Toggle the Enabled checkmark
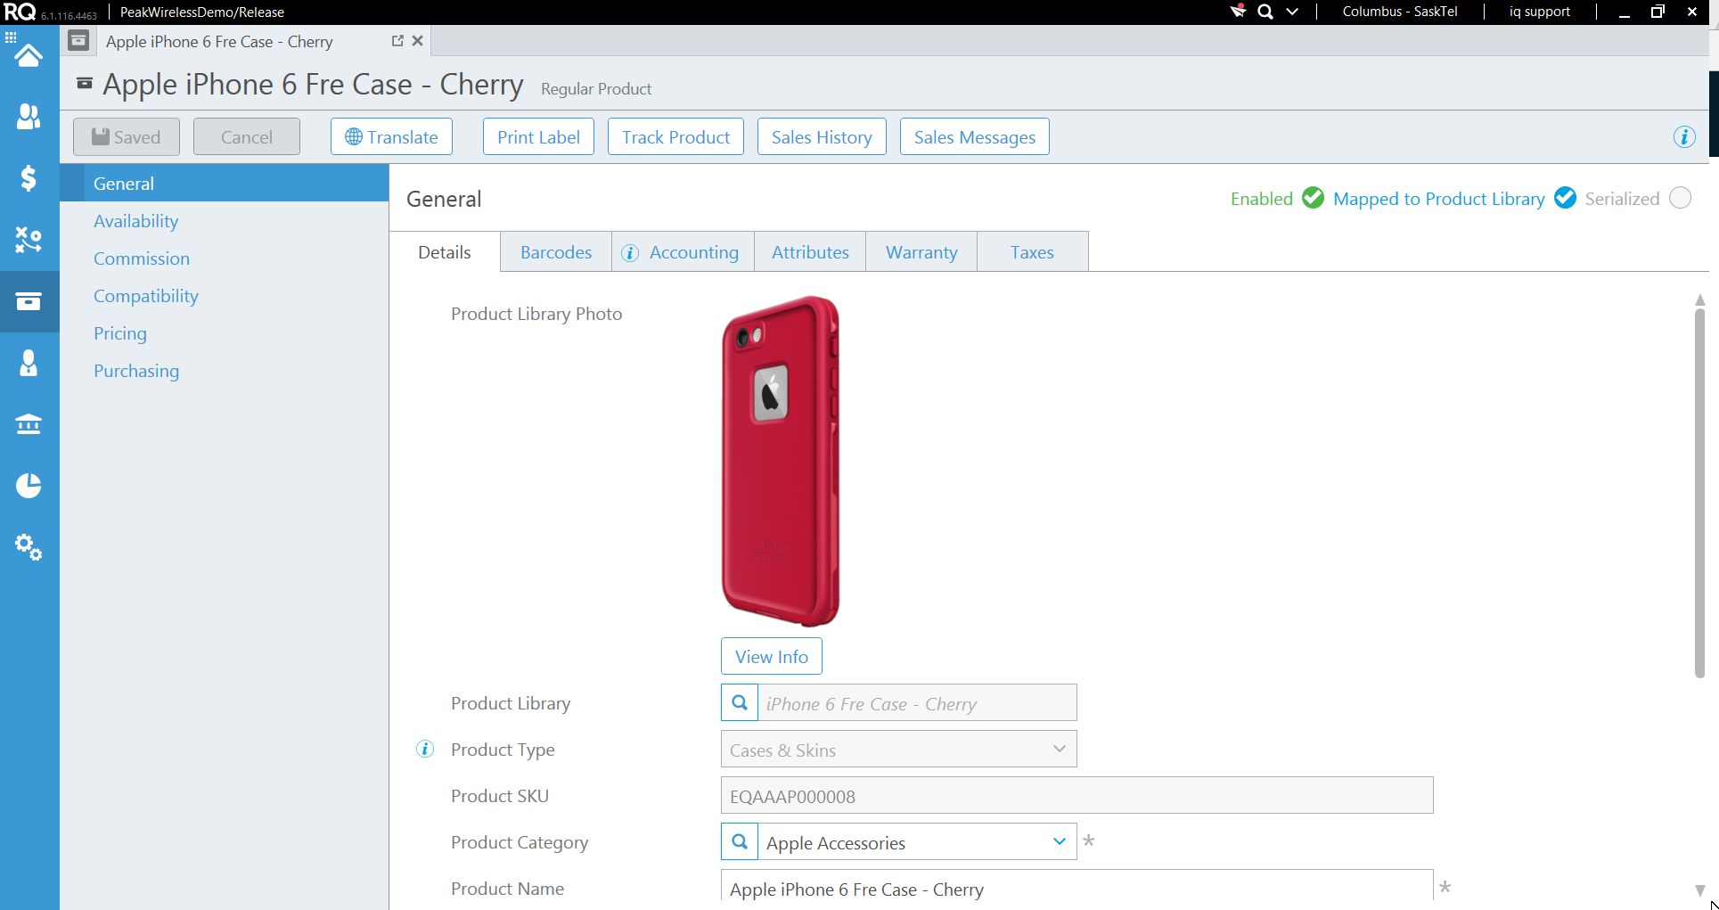The height and width of the screenshot is (910, 1719). [1313, 198]
